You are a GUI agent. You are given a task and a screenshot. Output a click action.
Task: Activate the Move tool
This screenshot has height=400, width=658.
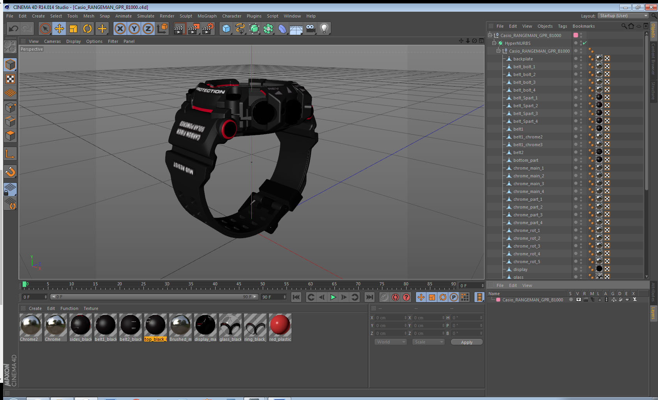click(59, 28)
